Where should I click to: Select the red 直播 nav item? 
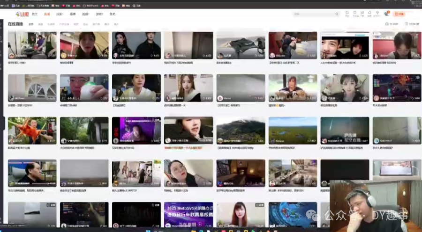47,14
